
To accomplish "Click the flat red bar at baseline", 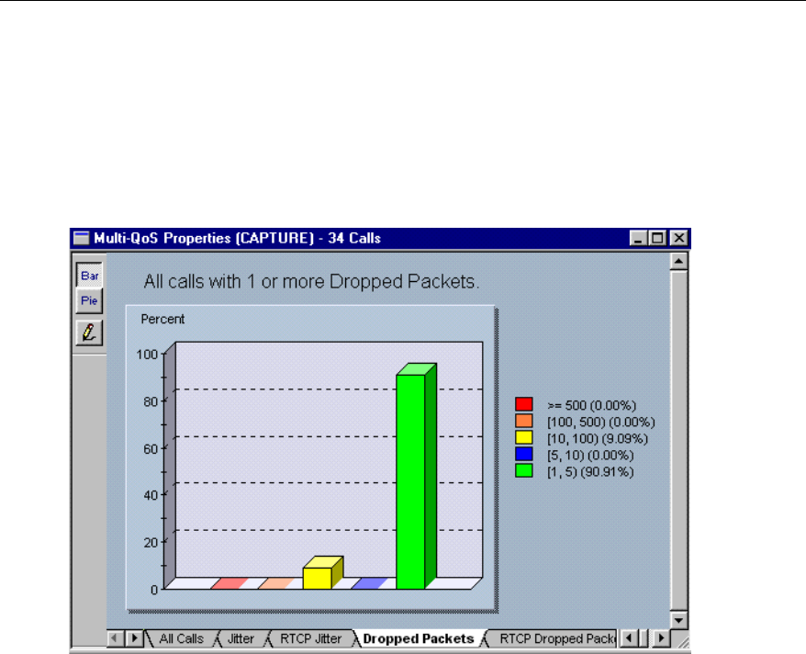I will coord(229,583).
